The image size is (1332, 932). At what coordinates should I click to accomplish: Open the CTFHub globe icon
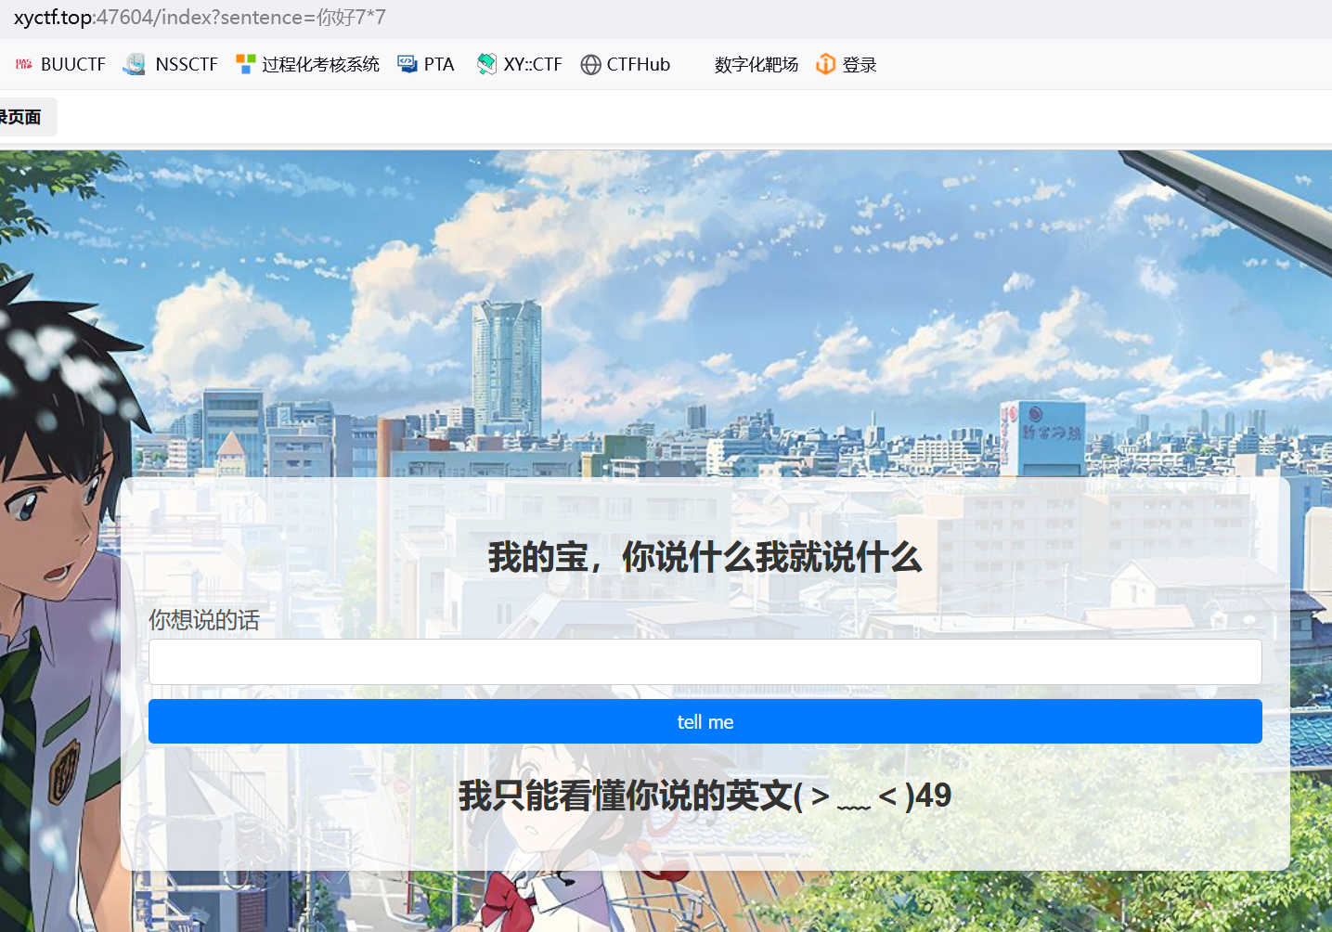[x=590, y=64]
